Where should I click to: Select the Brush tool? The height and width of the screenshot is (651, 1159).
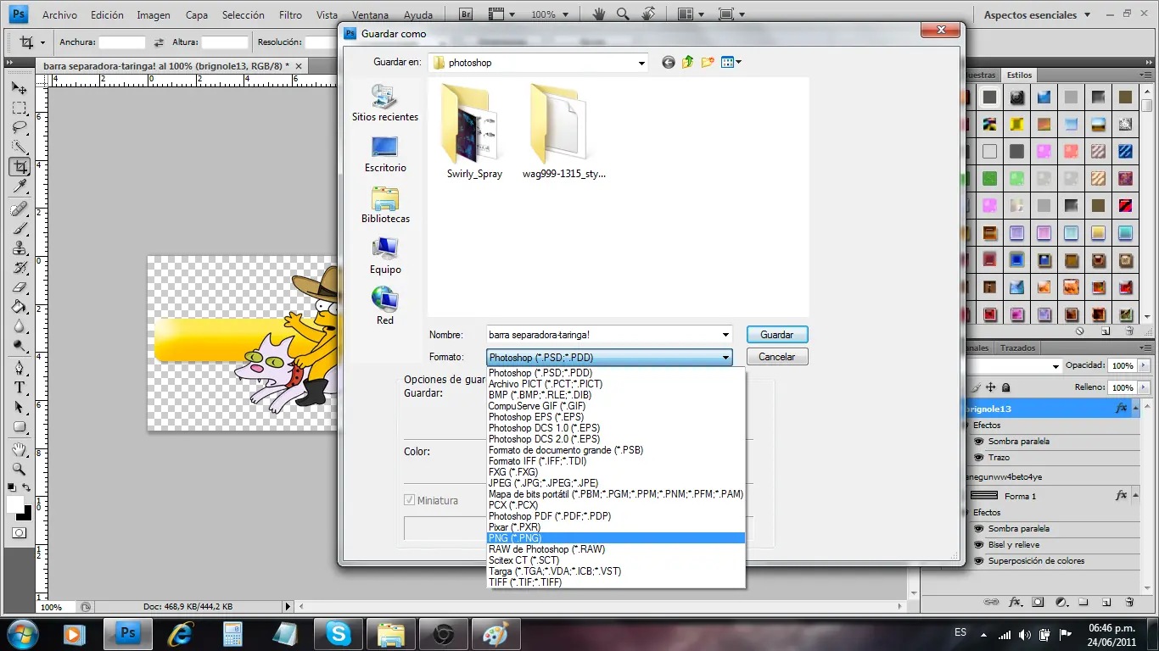(x=19, y=228)
